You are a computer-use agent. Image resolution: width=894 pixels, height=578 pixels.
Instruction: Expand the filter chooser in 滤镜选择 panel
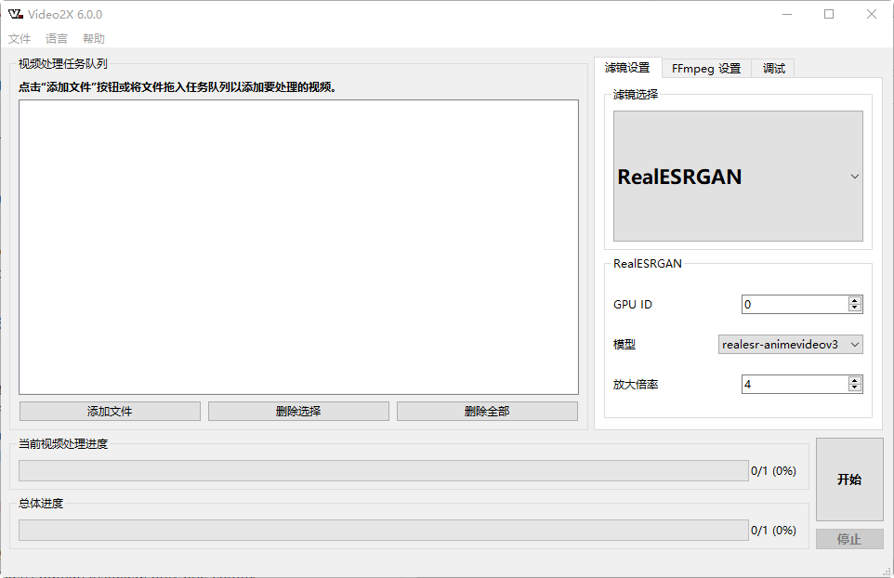(x=737, y=176)
